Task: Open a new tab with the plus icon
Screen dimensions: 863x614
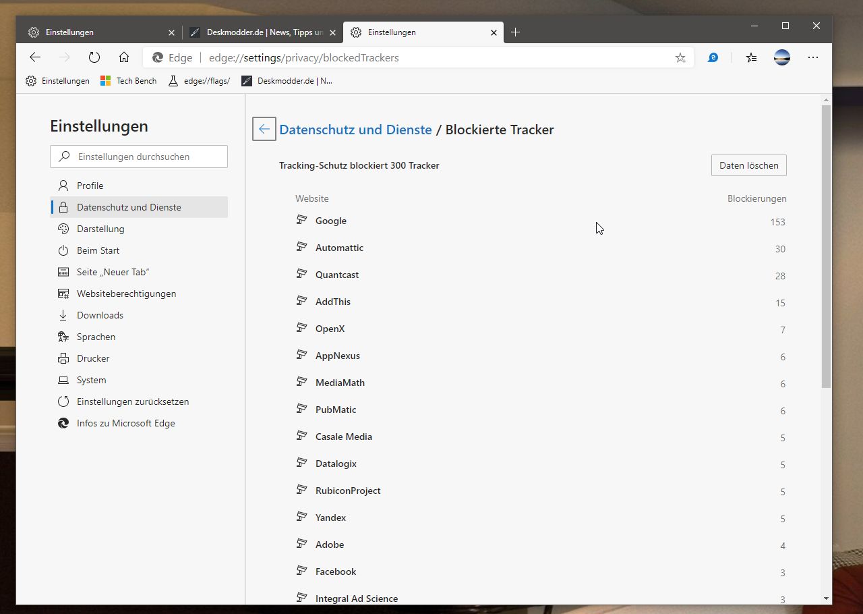Action: click(x=515, y=32)
